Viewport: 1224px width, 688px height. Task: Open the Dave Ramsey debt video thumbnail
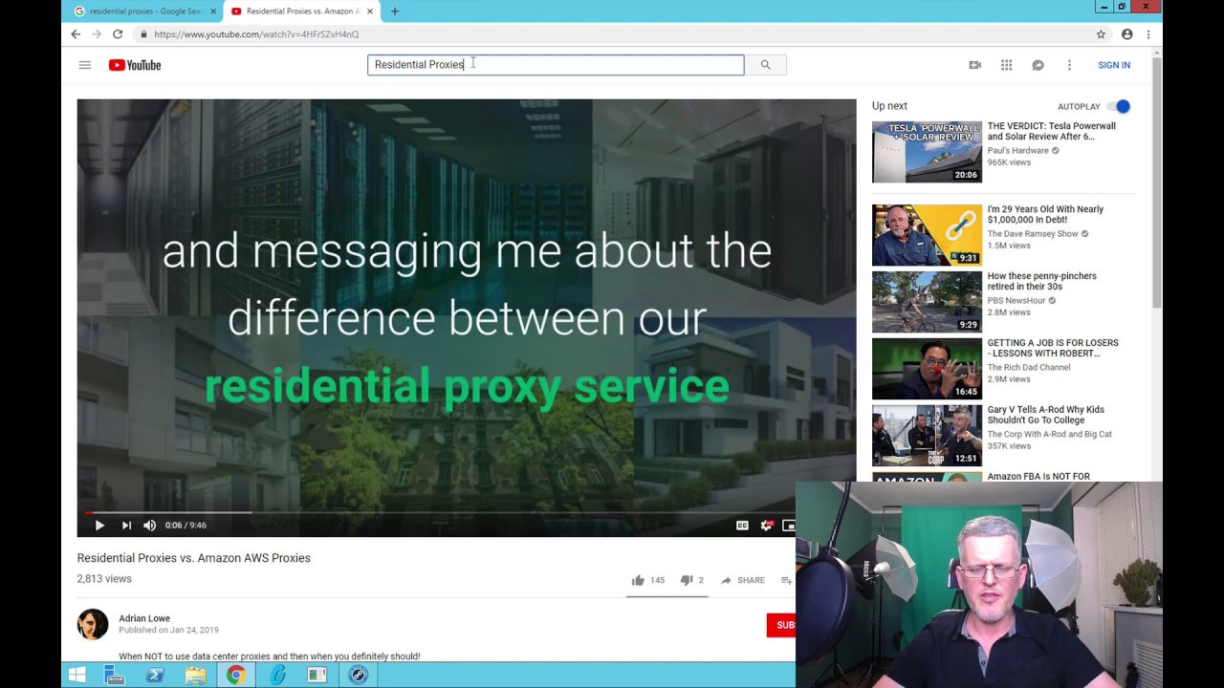(927, 235)
